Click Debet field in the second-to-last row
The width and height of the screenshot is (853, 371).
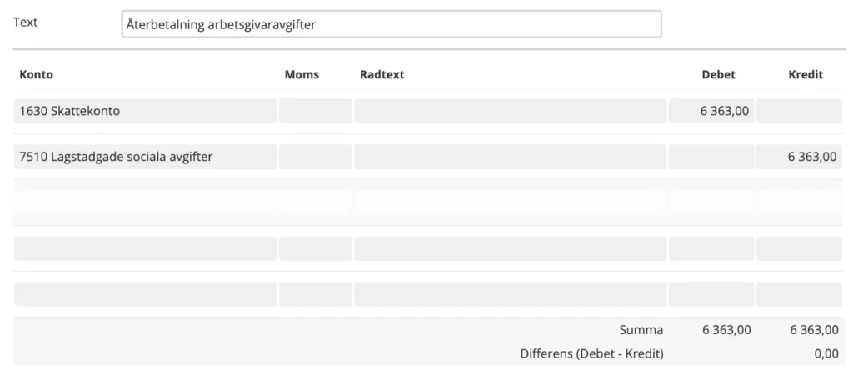[x=711, y=248]
